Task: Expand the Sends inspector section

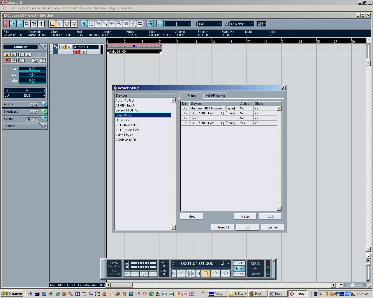Action: (x=44, y=118)
